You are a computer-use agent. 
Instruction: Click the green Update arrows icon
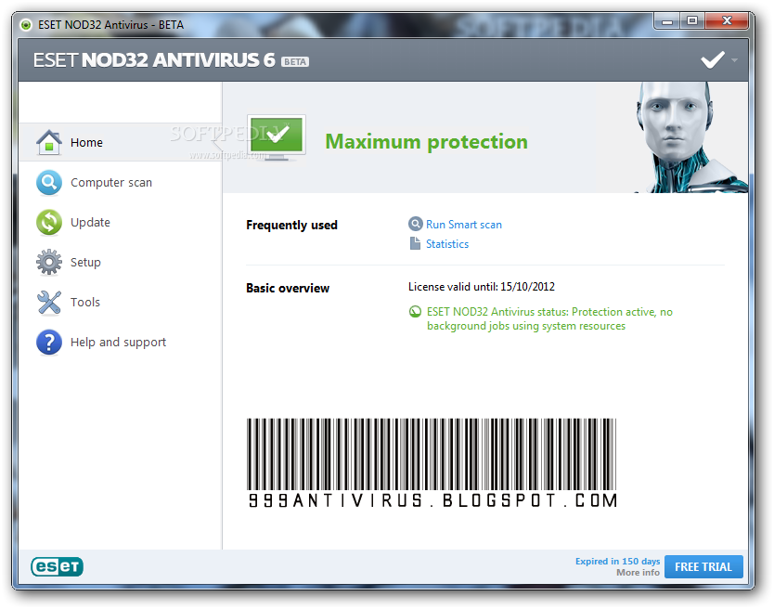coord(49,222)
